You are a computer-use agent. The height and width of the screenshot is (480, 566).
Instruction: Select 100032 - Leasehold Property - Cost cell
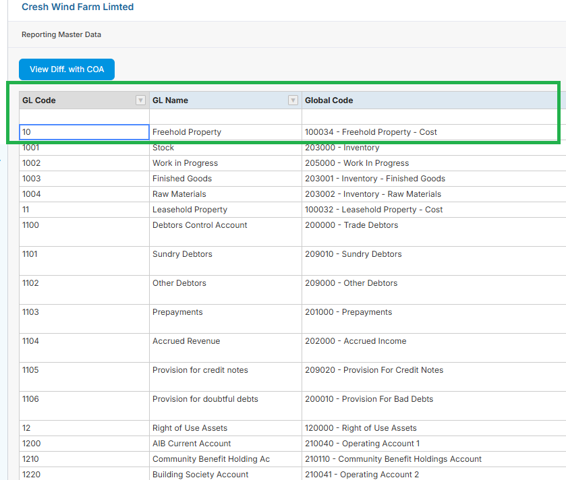tap(434, 210)
